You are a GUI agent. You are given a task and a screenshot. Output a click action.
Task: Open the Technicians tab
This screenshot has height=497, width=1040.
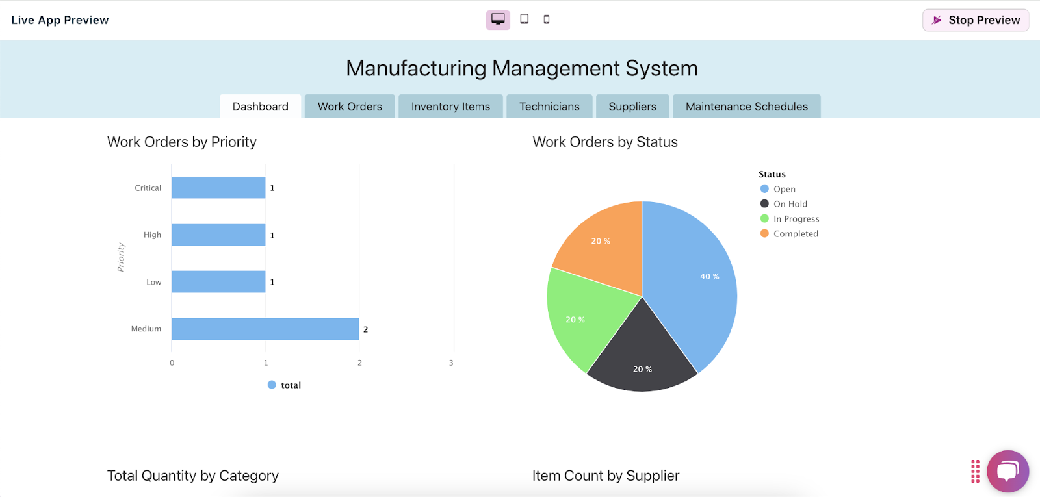pos(549,107)
